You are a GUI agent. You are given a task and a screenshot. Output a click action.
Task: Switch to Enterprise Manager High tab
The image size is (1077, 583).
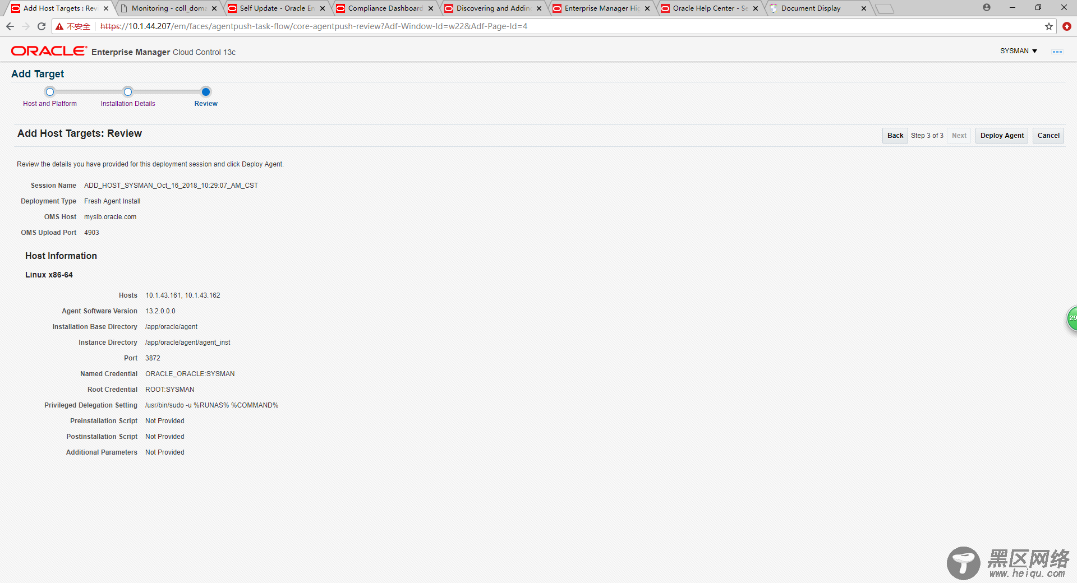[x=601, y=8]
